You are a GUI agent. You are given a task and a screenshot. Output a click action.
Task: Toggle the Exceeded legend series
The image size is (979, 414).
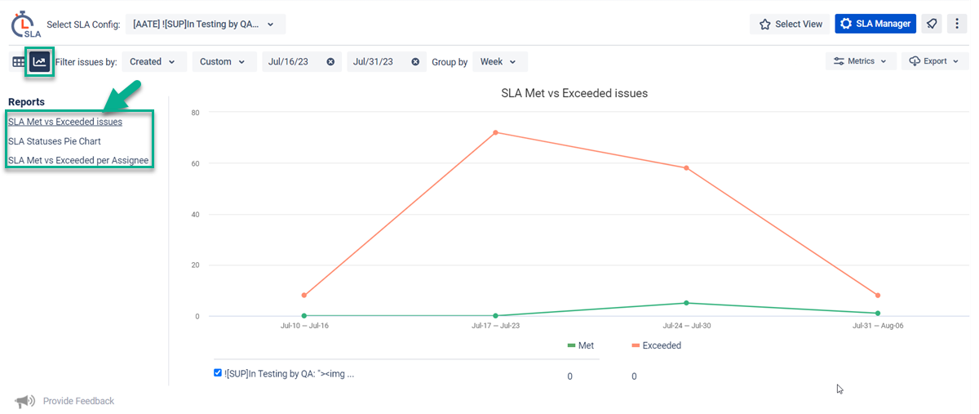pyautogui.click(x=656, y=345)
